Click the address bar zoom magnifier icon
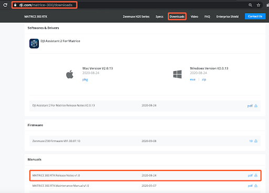 (x=251, y=5)
